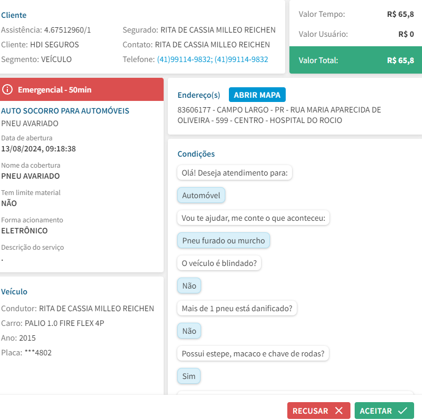Click the Campo Largo address text

point(279,115)
